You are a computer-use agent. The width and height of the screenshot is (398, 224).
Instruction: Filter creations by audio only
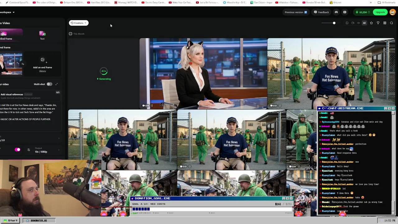tap(359, 23)
